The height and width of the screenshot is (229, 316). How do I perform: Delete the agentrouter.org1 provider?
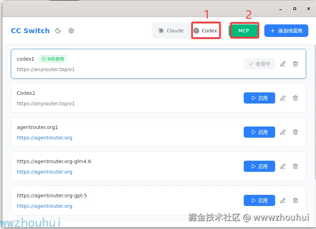295,132
